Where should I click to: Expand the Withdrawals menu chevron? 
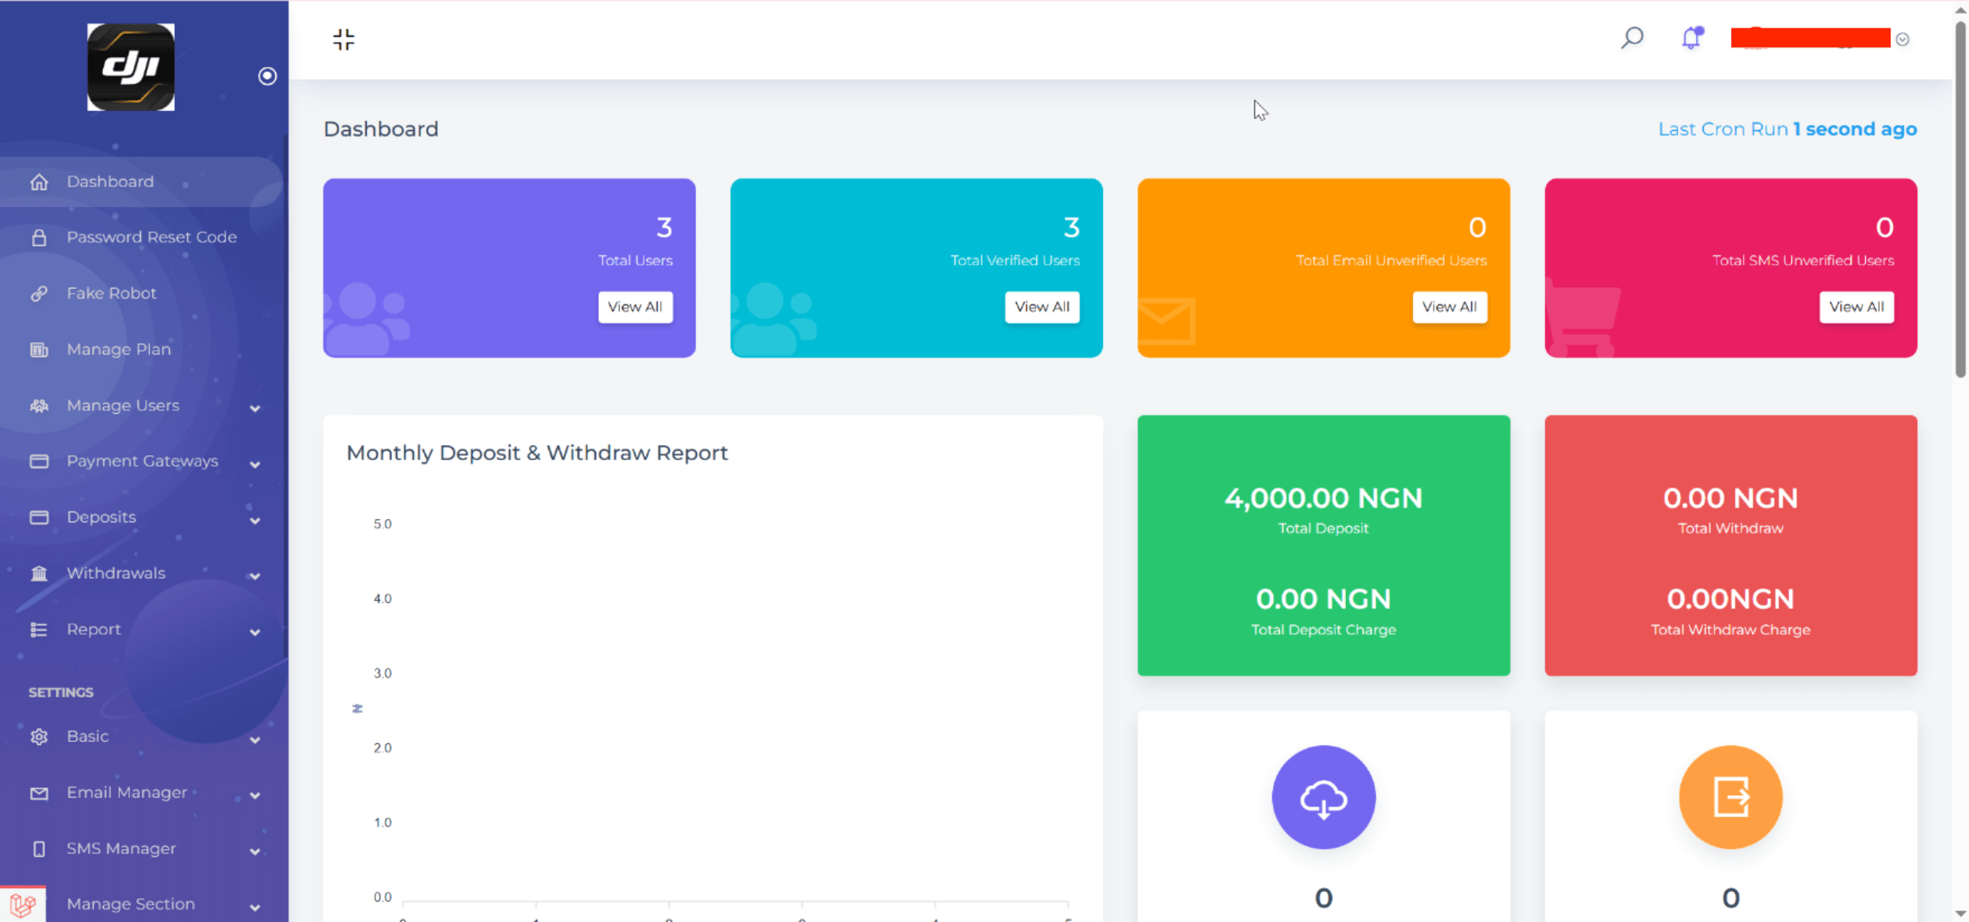click(255, 575)
